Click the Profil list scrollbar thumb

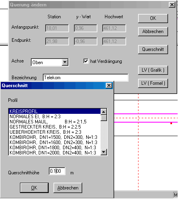pos(104,118)
